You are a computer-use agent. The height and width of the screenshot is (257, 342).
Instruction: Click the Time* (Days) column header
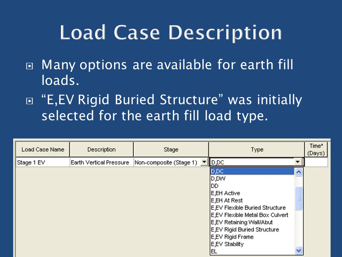[x=316, y=150]
